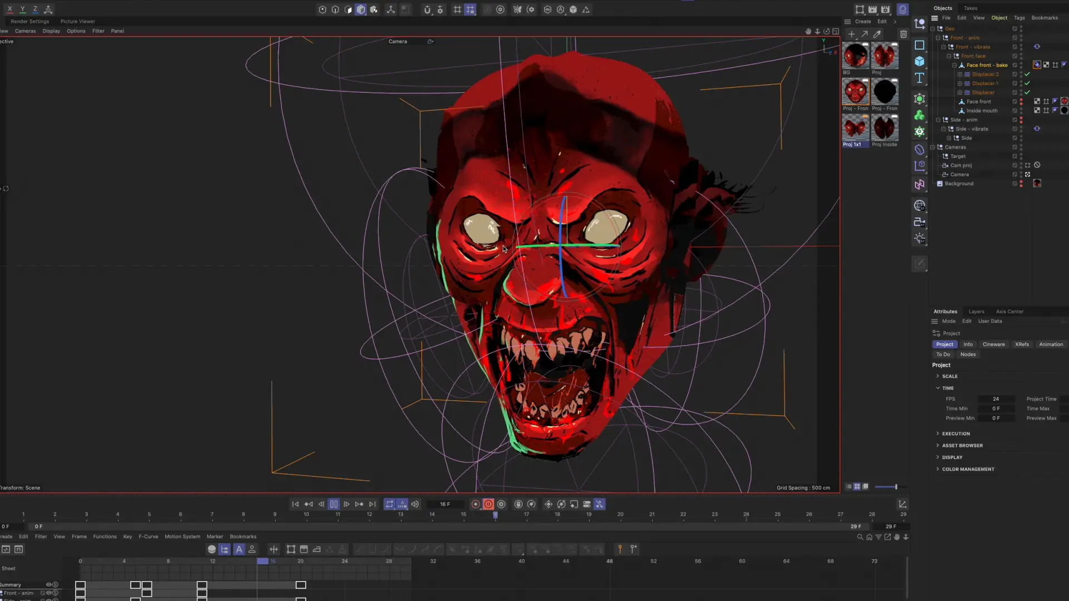Click the Record Active Objects keyframe button
The height and width of the screenshot is (601, 1069).
[x=475, y=504]
